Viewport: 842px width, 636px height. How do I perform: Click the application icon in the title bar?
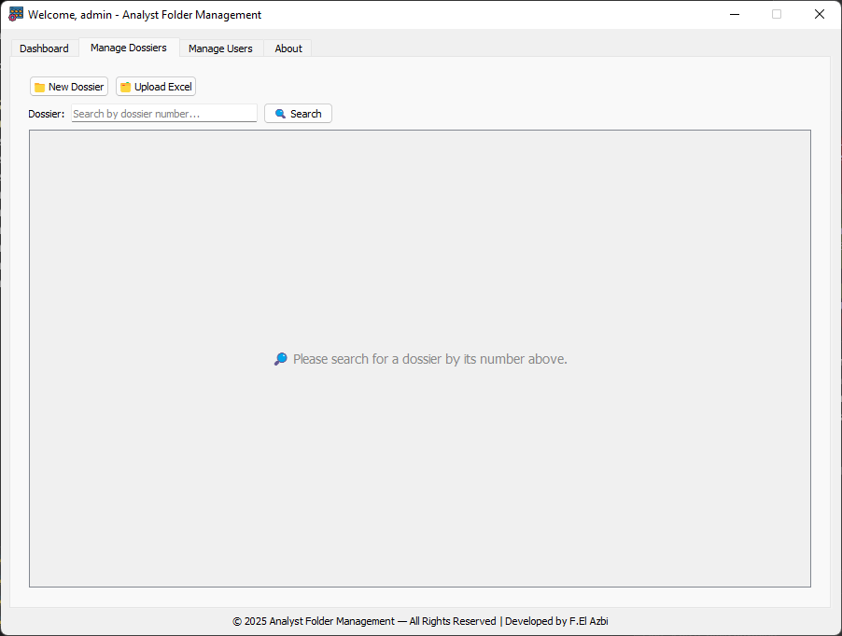click(x=16, y=15)
